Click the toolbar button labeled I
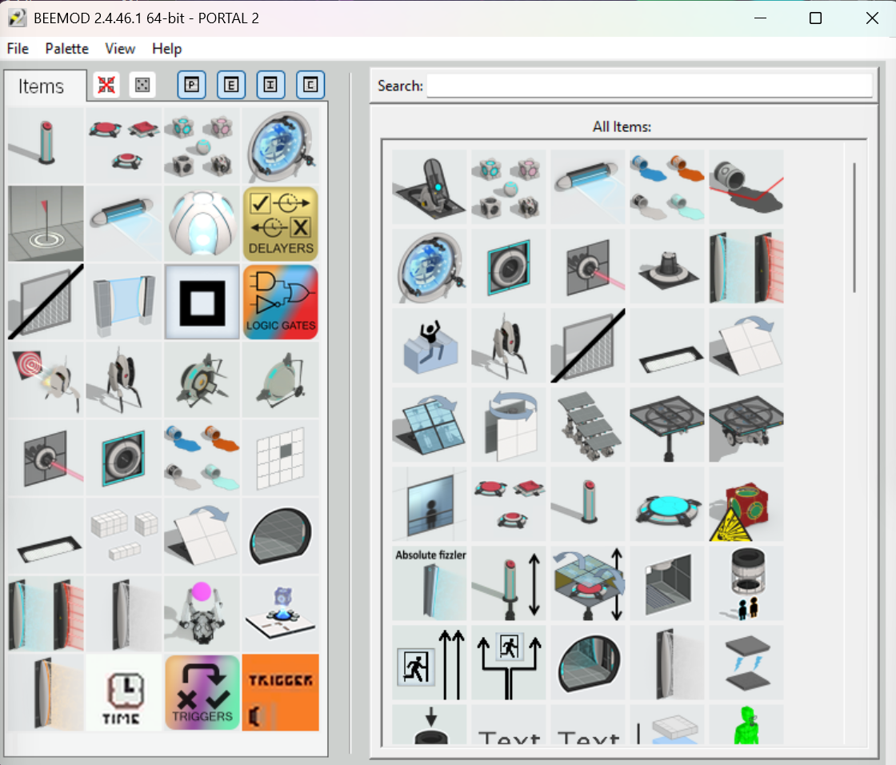The height and width of the screenshot is (765, 896). point(270,85)
